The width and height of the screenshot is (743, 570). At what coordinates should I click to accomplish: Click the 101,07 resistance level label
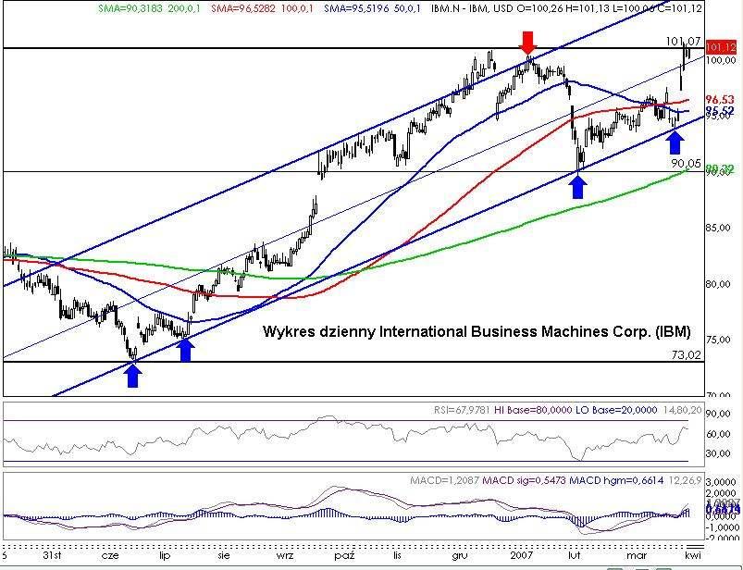tap(683, 42)
